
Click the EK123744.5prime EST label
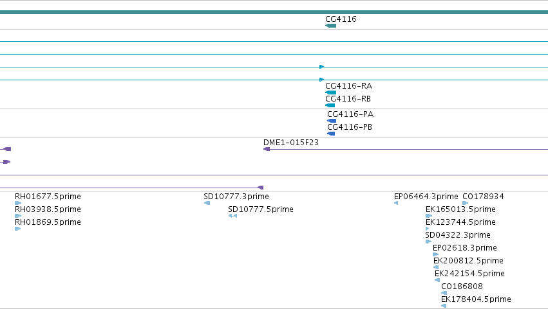tap(460, 222)
